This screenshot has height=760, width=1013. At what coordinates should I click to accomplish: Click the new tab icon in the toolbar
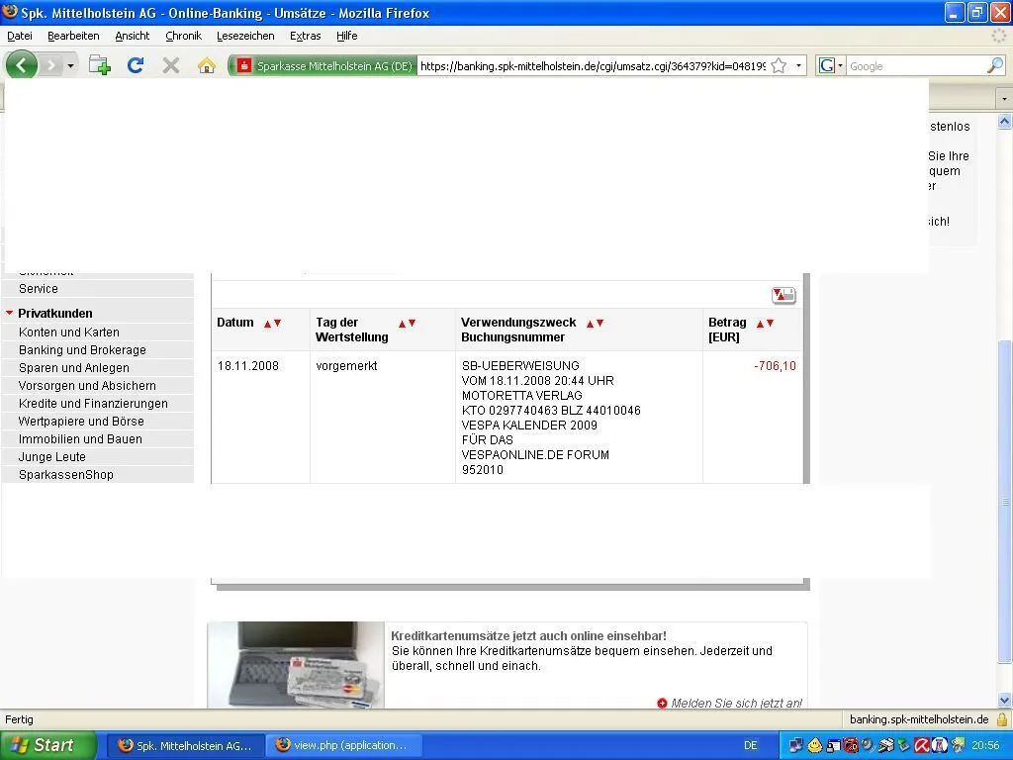[x=99, y=65]
